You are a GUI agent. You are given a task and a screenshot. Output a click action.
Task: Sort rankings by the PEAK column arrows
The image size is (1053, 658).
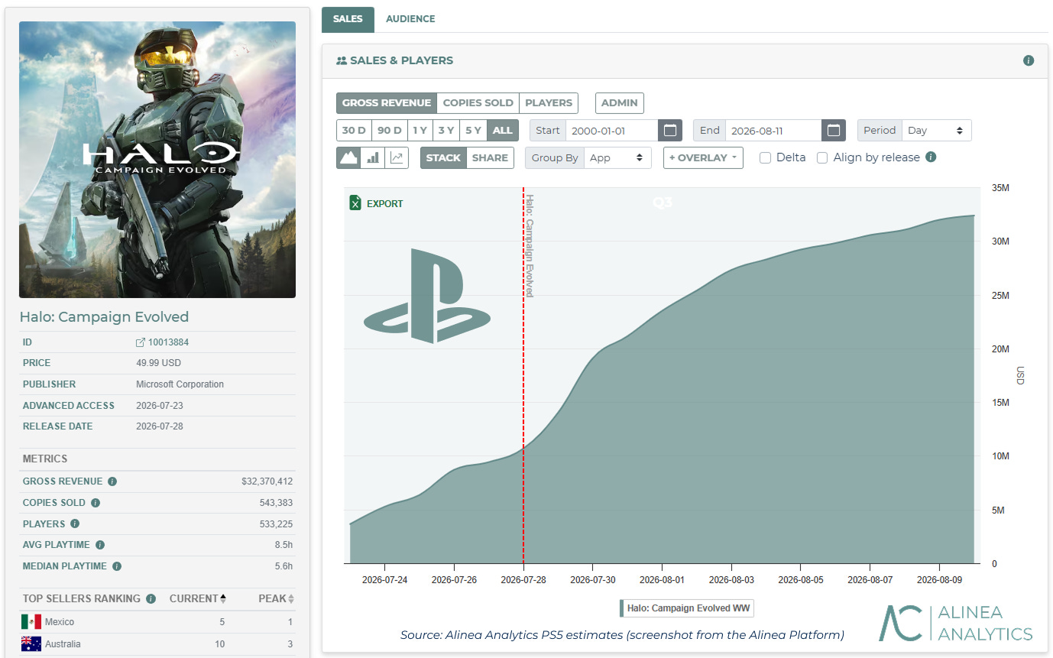291,598
